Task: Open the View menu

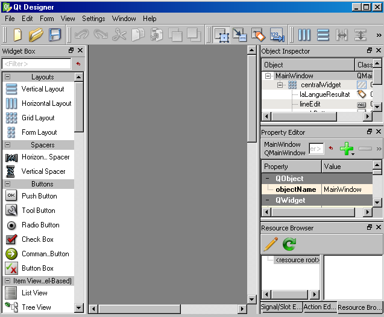Action: 68,19
